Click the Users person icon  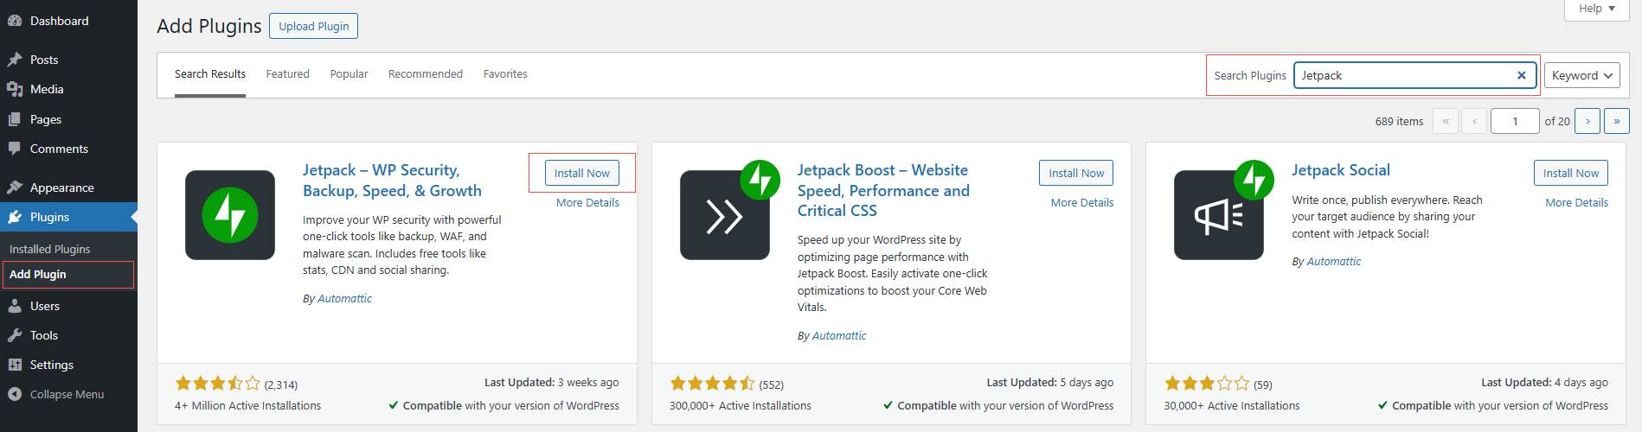coord(15,306)
